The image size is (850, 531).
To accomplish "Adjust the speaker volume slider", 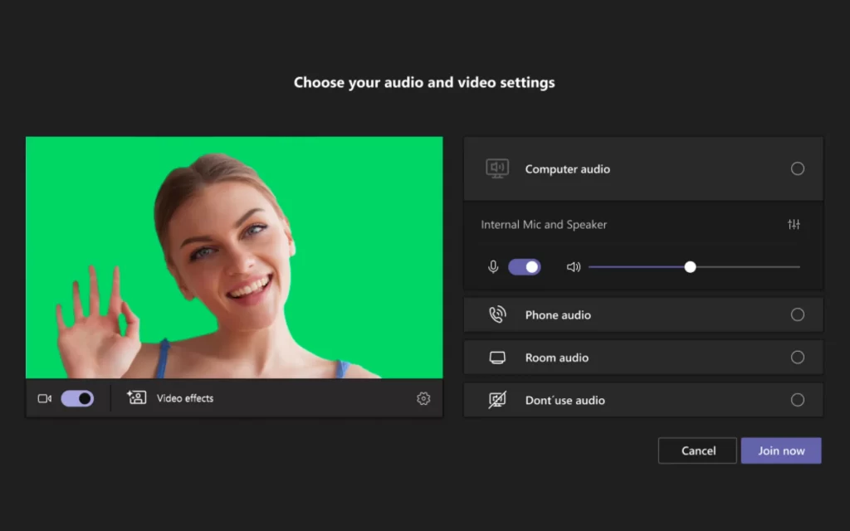I will click(691, 266).
